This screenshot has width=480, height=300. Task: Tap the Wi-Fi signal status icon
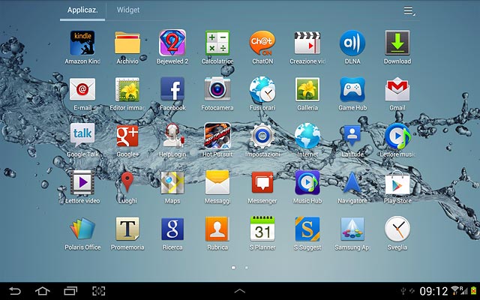[455, 290]
